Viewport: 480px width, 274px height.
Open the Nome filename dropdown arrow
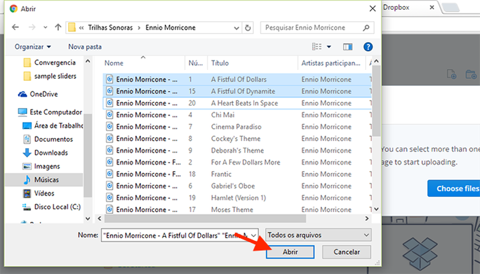click(x=254, y=235)
